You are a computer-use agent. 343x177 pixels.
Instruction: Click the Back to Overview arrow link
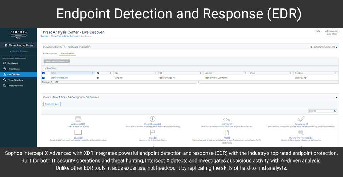pyautogui.click(x=19, y=51)
